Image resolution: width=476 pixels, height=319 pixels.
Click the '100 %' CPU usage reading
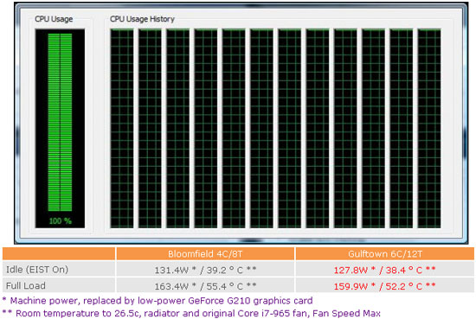(60, 221)
